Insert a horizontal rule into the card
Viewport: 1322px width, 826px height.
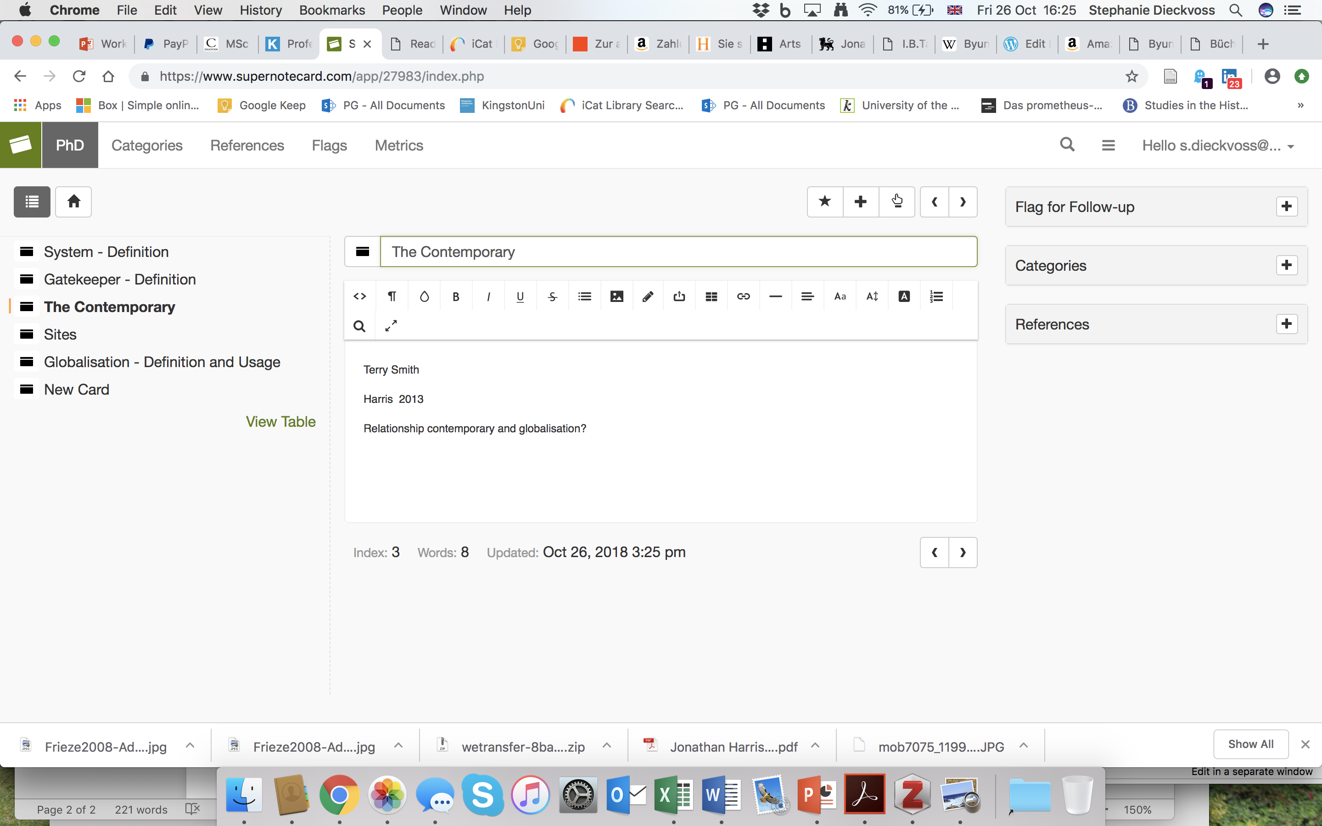click(775, 296)
